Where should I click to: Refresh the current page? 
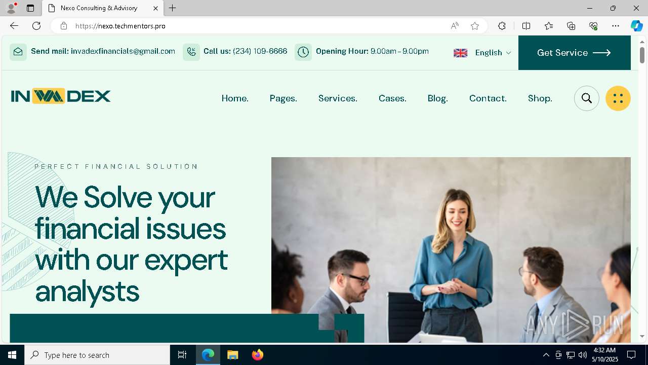tap(36, 26)
